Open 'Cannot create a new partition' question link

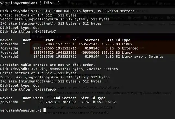coord(83,87)
